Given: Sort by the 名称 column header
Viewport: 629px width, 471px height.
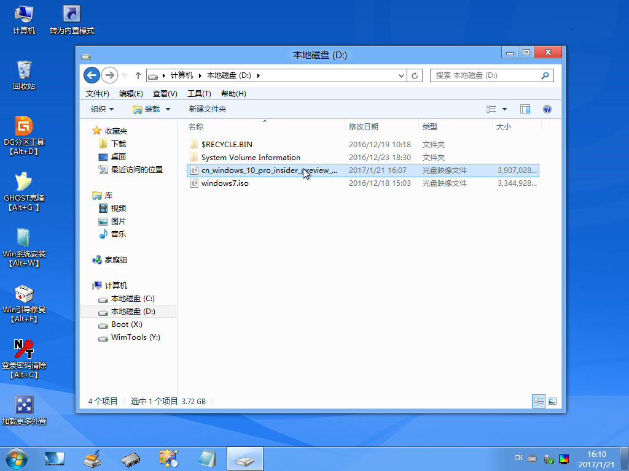Looking at the screenshot, I should (x=265, y=126).
